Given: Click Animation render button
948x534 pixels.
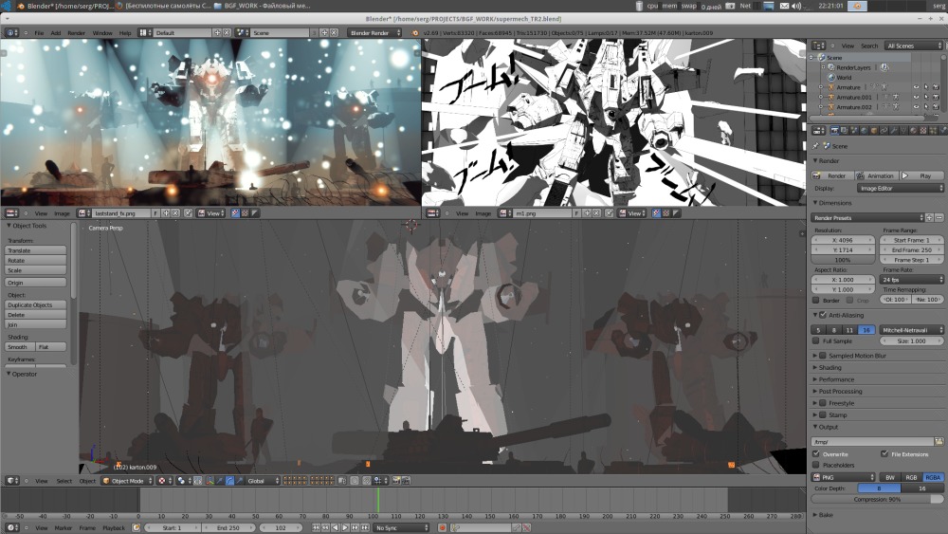Looking at the screenshot, I should coord(876,175).
